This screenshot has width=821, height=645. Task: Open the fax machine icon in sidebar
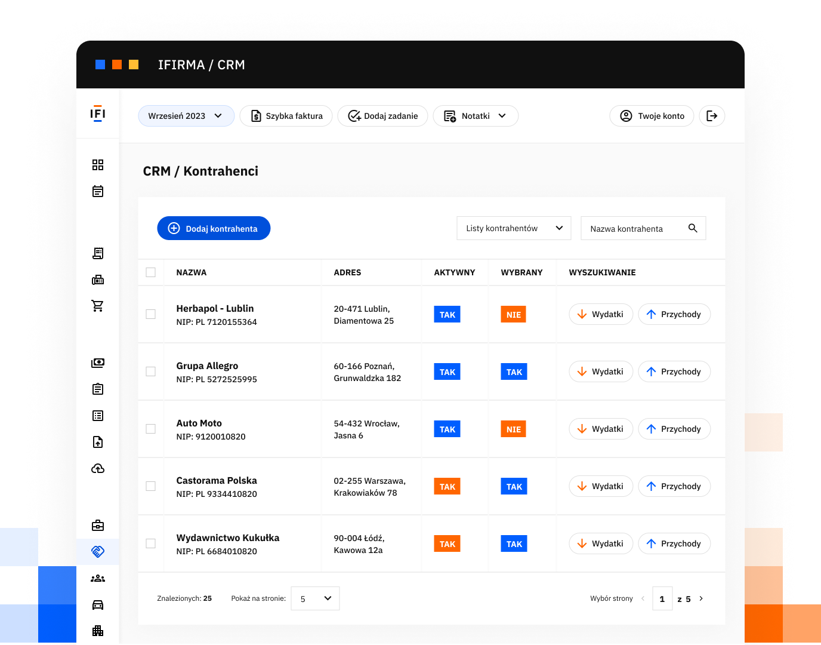(98, 279)
